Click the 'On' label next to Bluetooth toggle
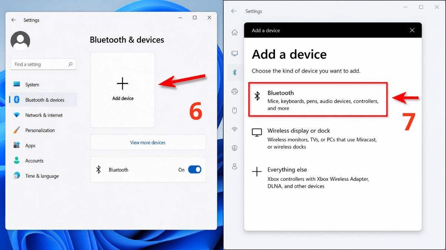The width and height of the screenshot is (446, 250). coord(181,170)
